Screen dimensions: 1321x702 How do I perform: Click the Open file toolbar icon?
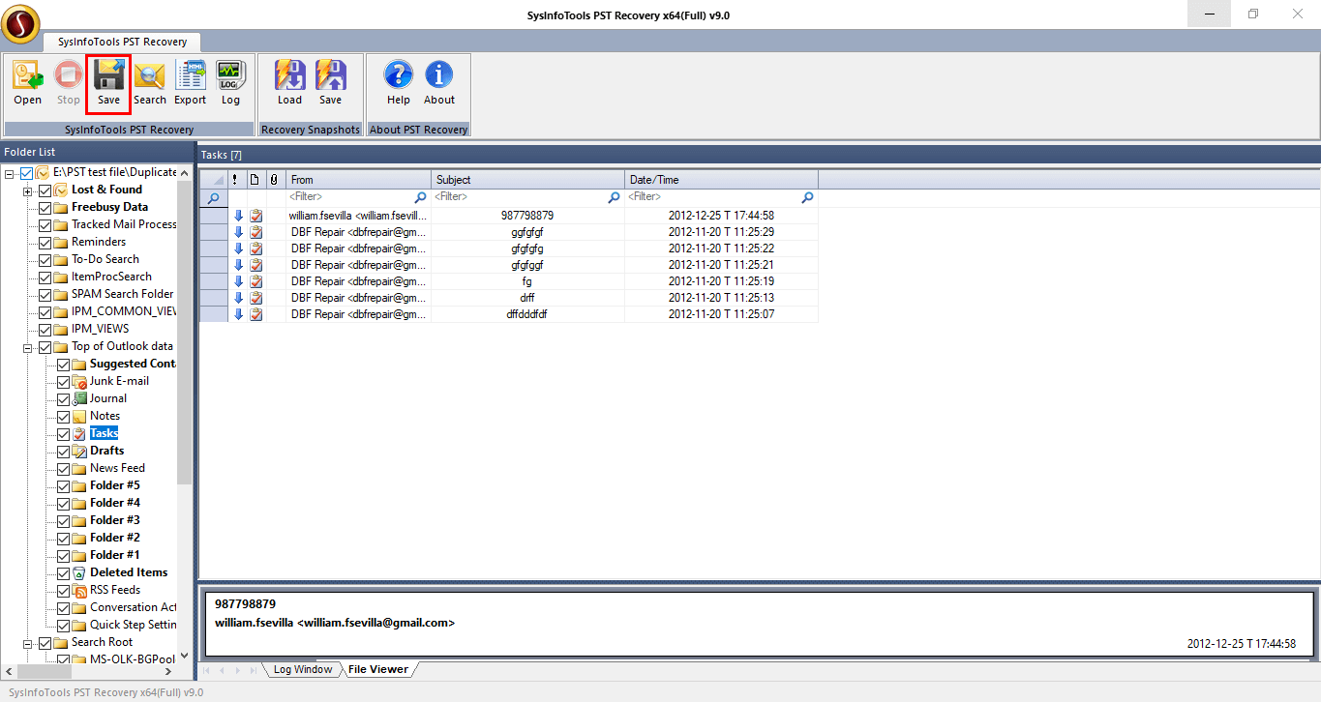click(27, 83)
